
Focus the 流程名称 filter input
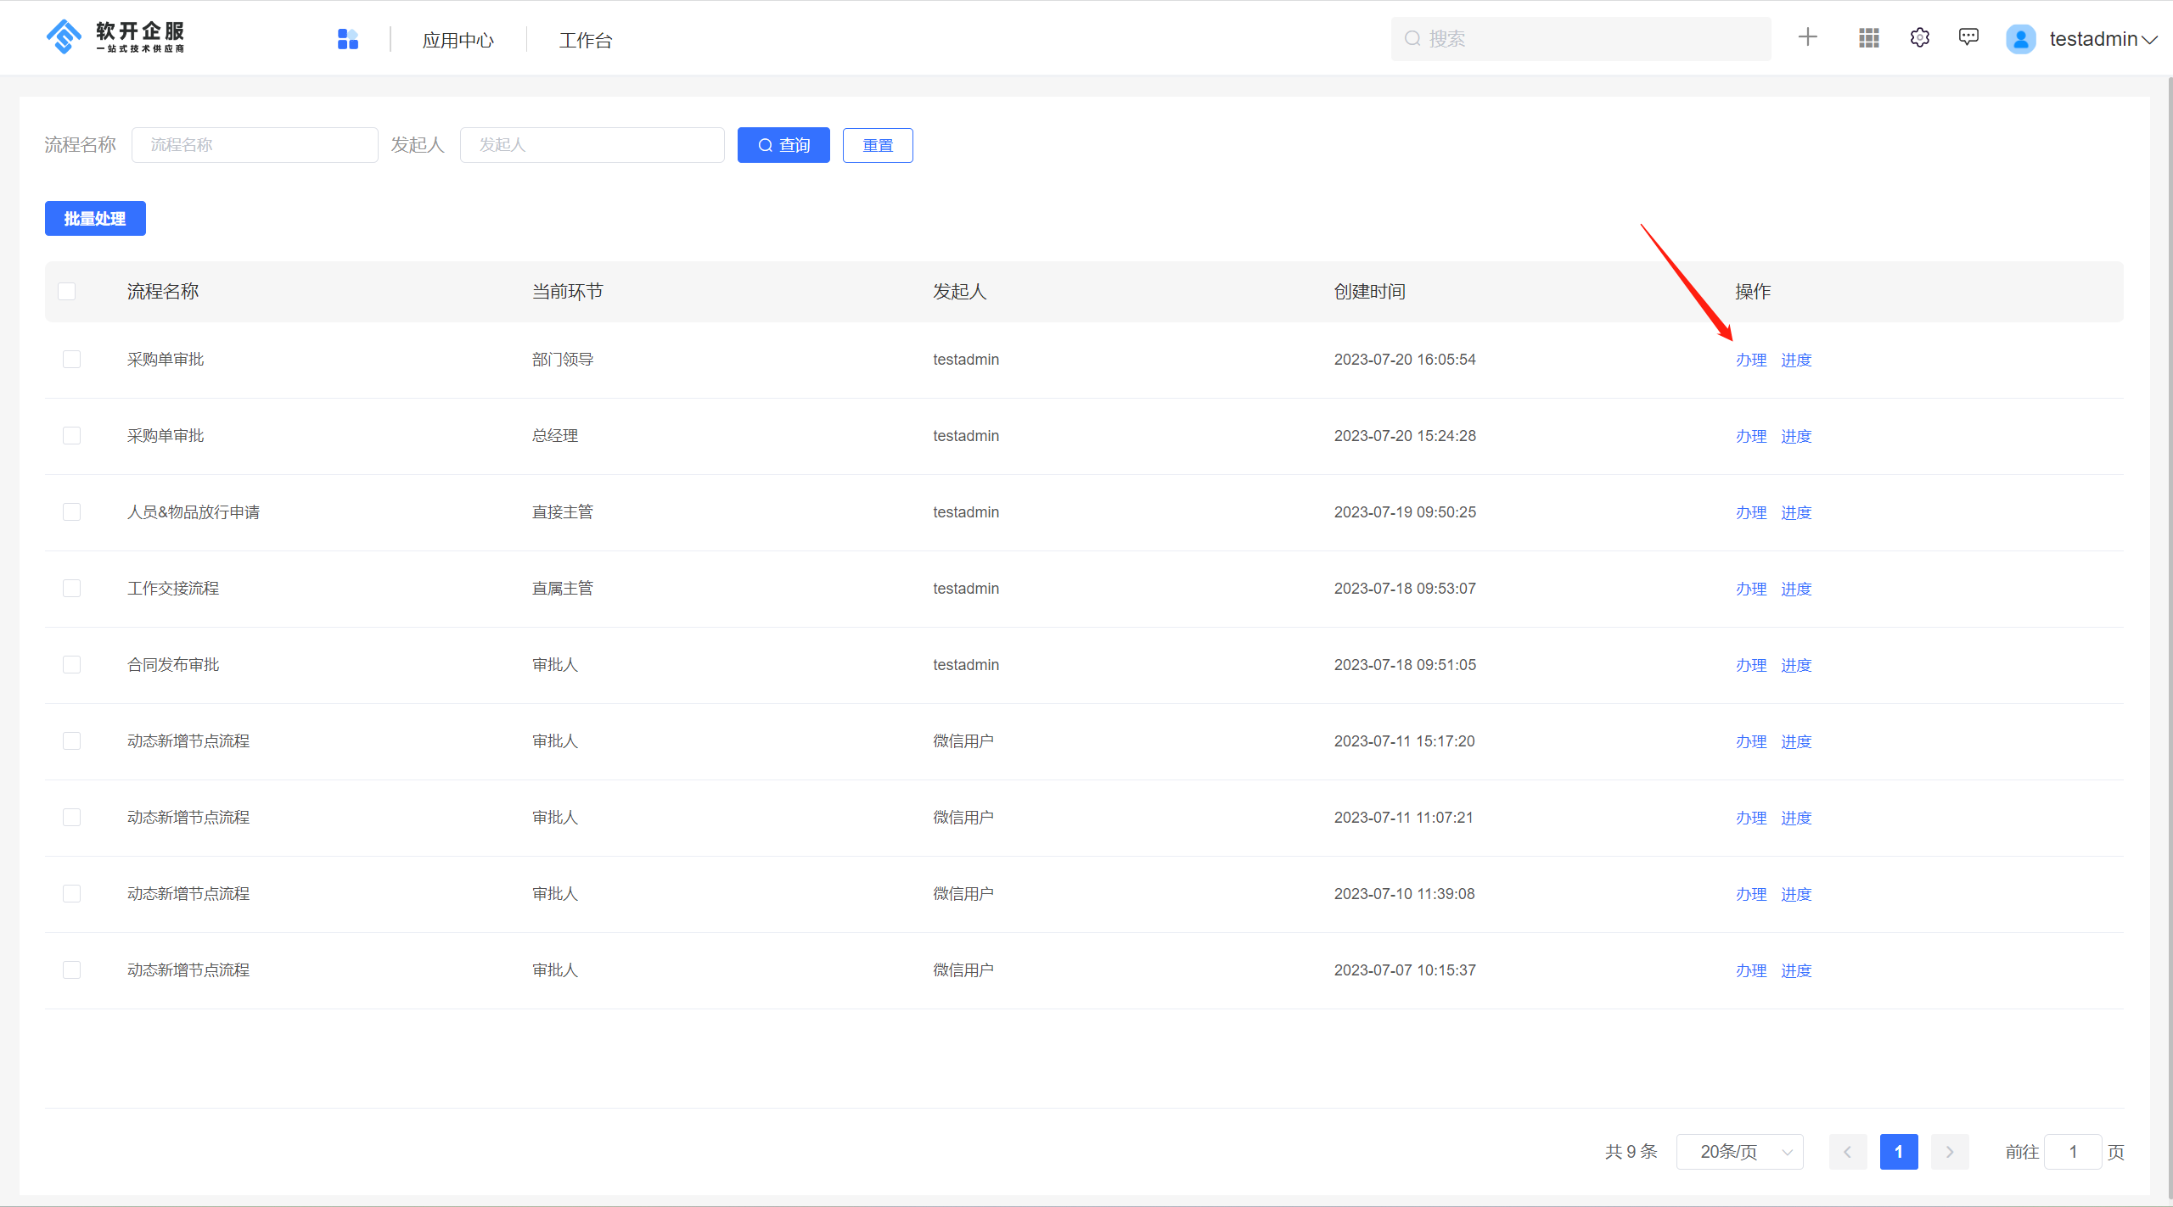pyautogui.click(x=255, y=145)
